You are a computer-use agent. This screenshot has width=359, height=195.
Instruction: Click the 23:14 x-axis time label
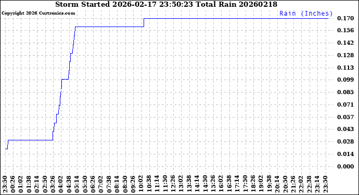click(317, 184)
